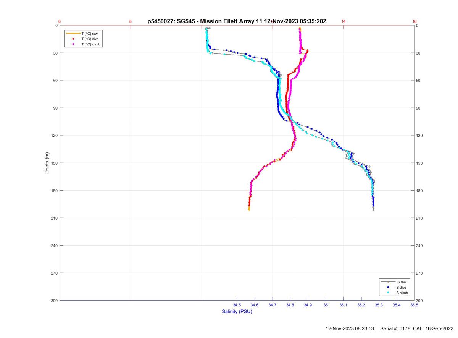The image size is (458, 338).
Task: Click the red 16 temperature tick label
Action: point(414,21)
